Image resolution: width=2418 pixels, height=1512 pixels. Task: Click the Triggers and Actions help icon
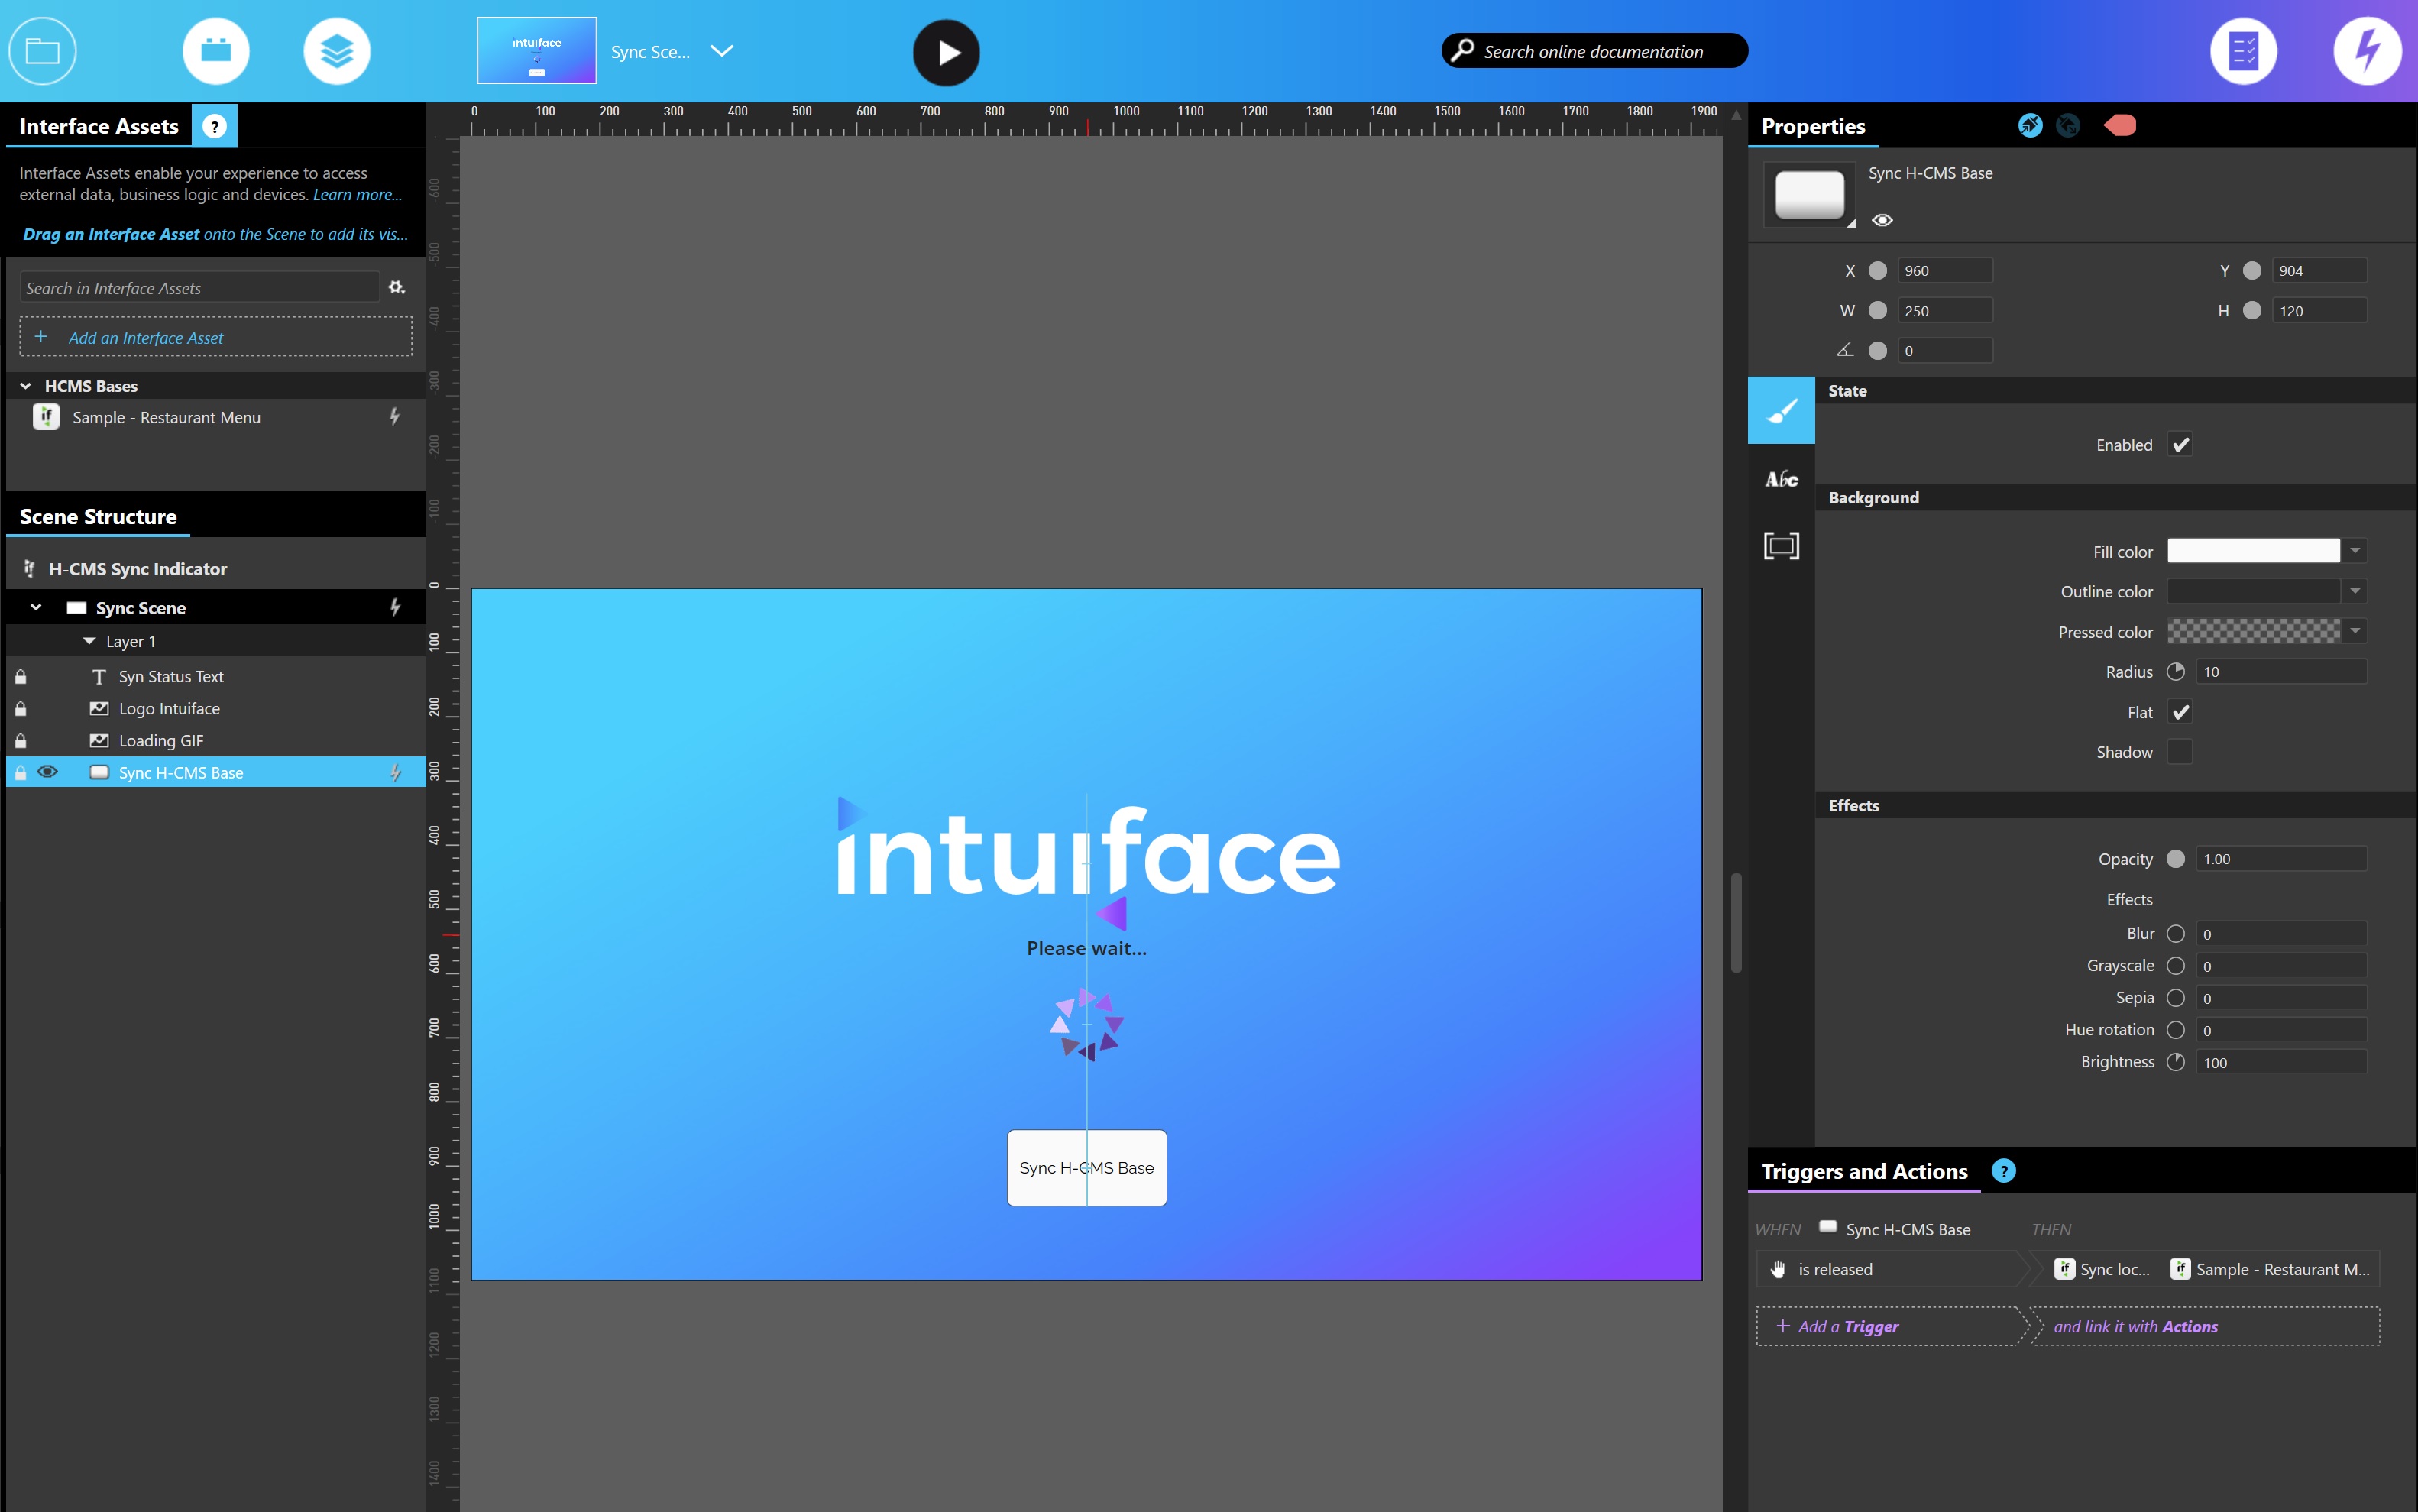(x=2003, y=1171)
